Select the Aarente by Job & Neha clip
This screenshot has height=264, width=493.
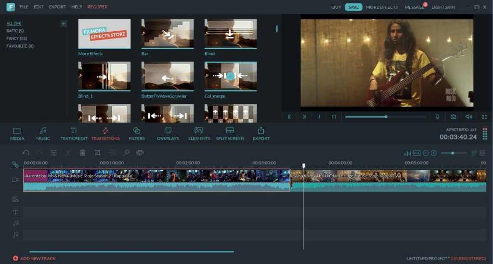click(x=156, y=180)
